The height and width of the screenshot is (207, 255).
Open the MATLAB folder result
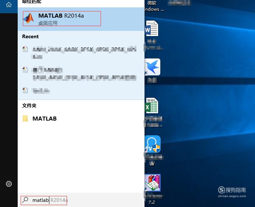(81, 119)
